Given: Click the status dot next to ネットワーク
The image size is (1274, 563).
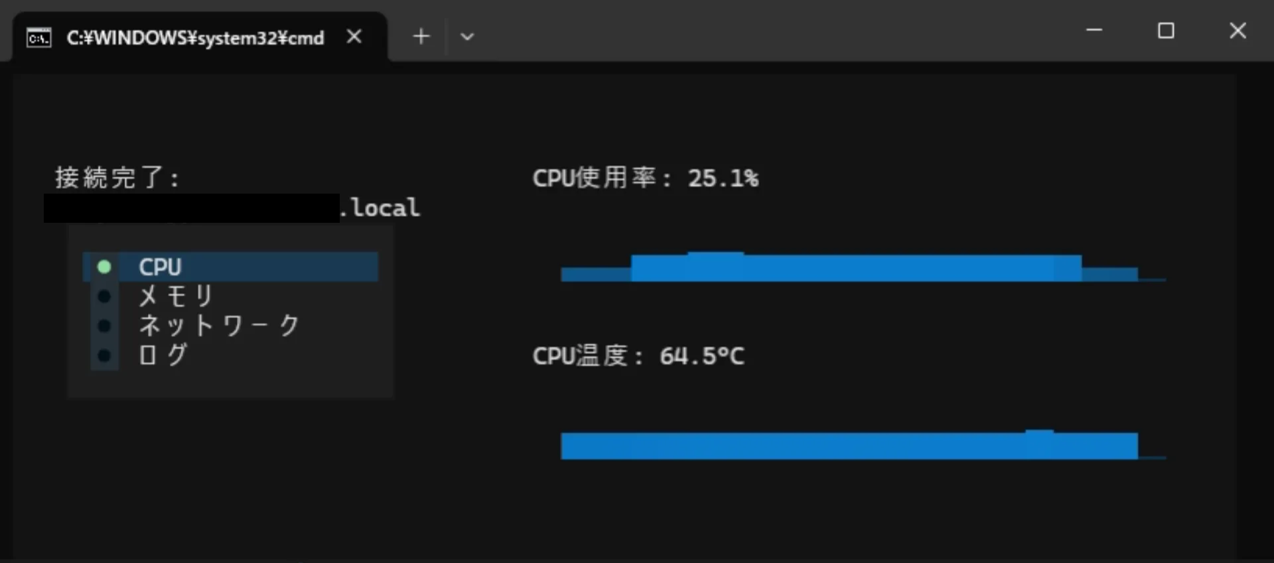Looking at the screenshot, I should coord(104,326).
